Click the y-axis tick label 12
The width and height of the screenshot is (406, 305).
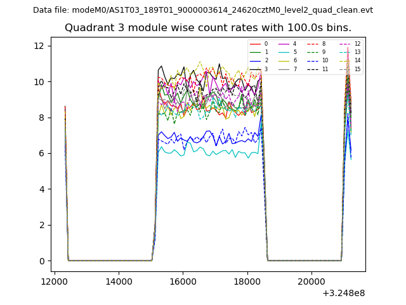pyautogui.click(x=39, y=46)
